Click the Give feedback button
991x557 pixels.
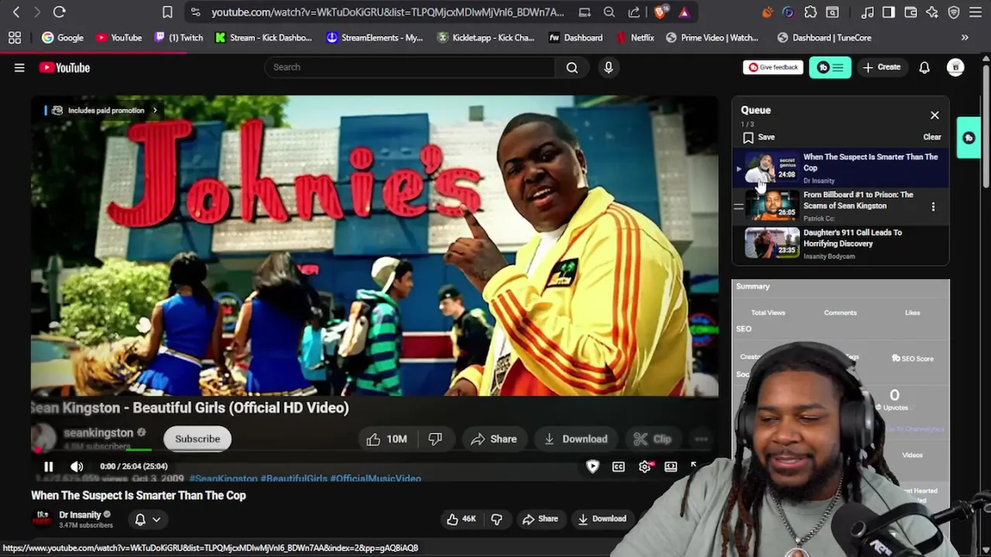point(773,67)
